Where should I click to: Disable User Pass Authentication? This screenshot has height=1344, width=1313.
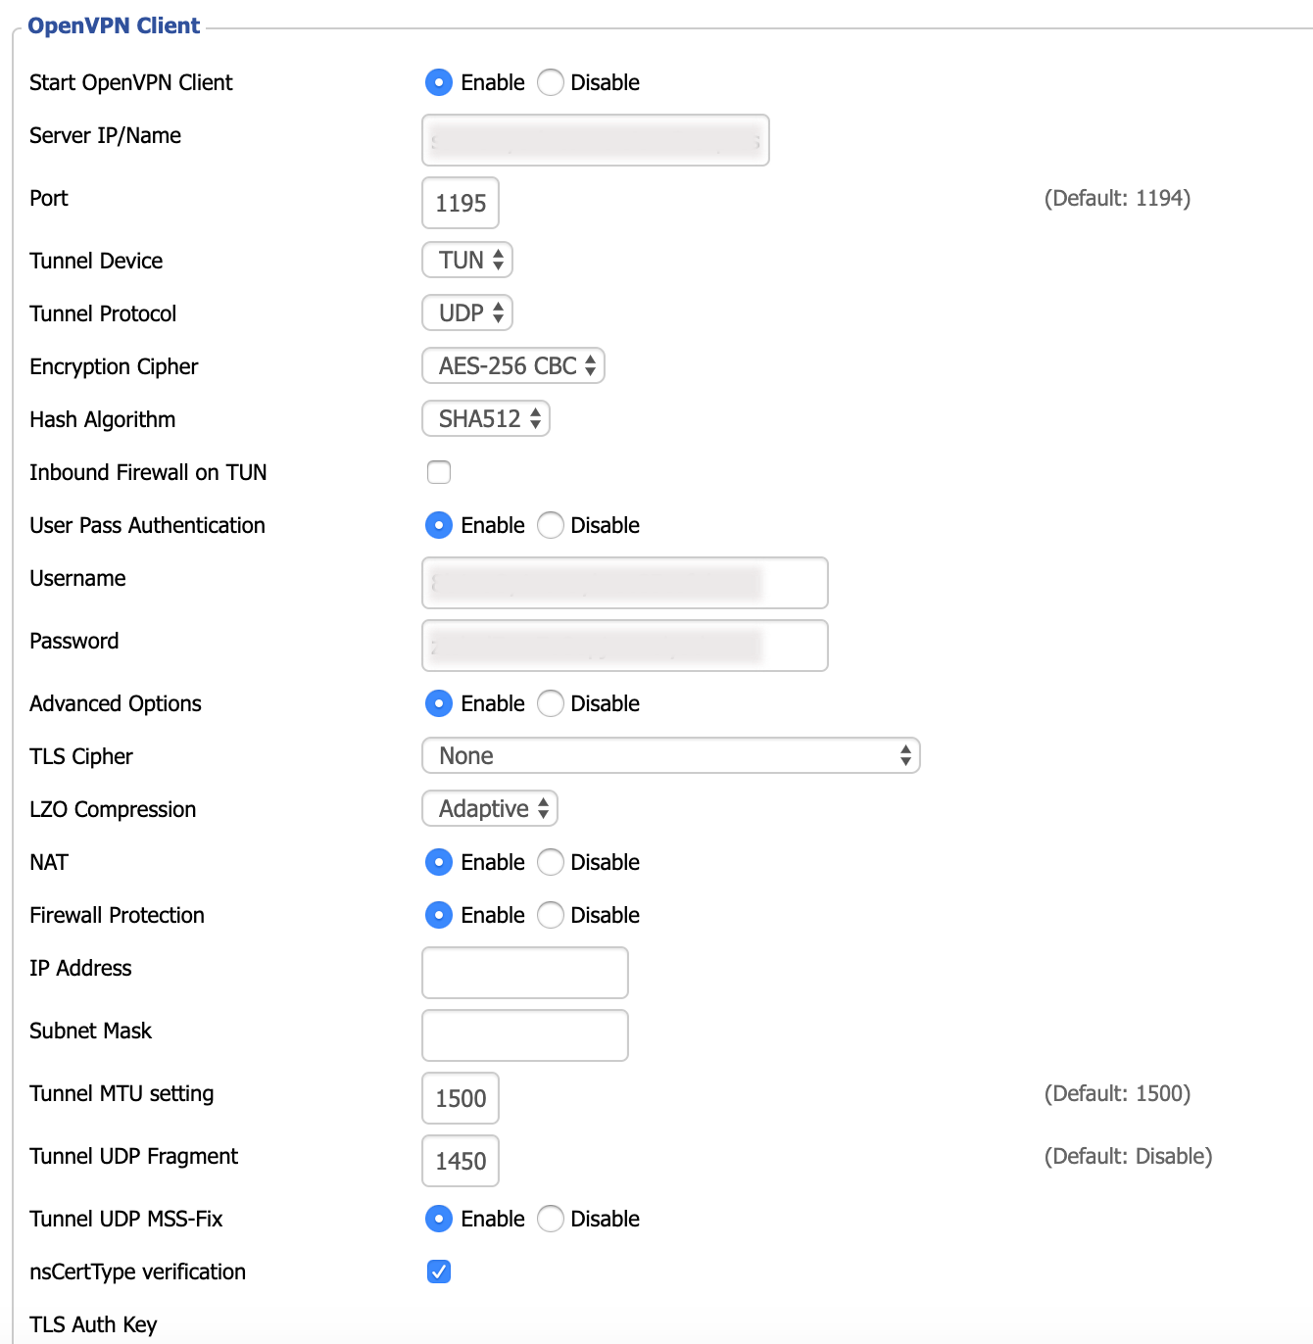tap(551, 525)
